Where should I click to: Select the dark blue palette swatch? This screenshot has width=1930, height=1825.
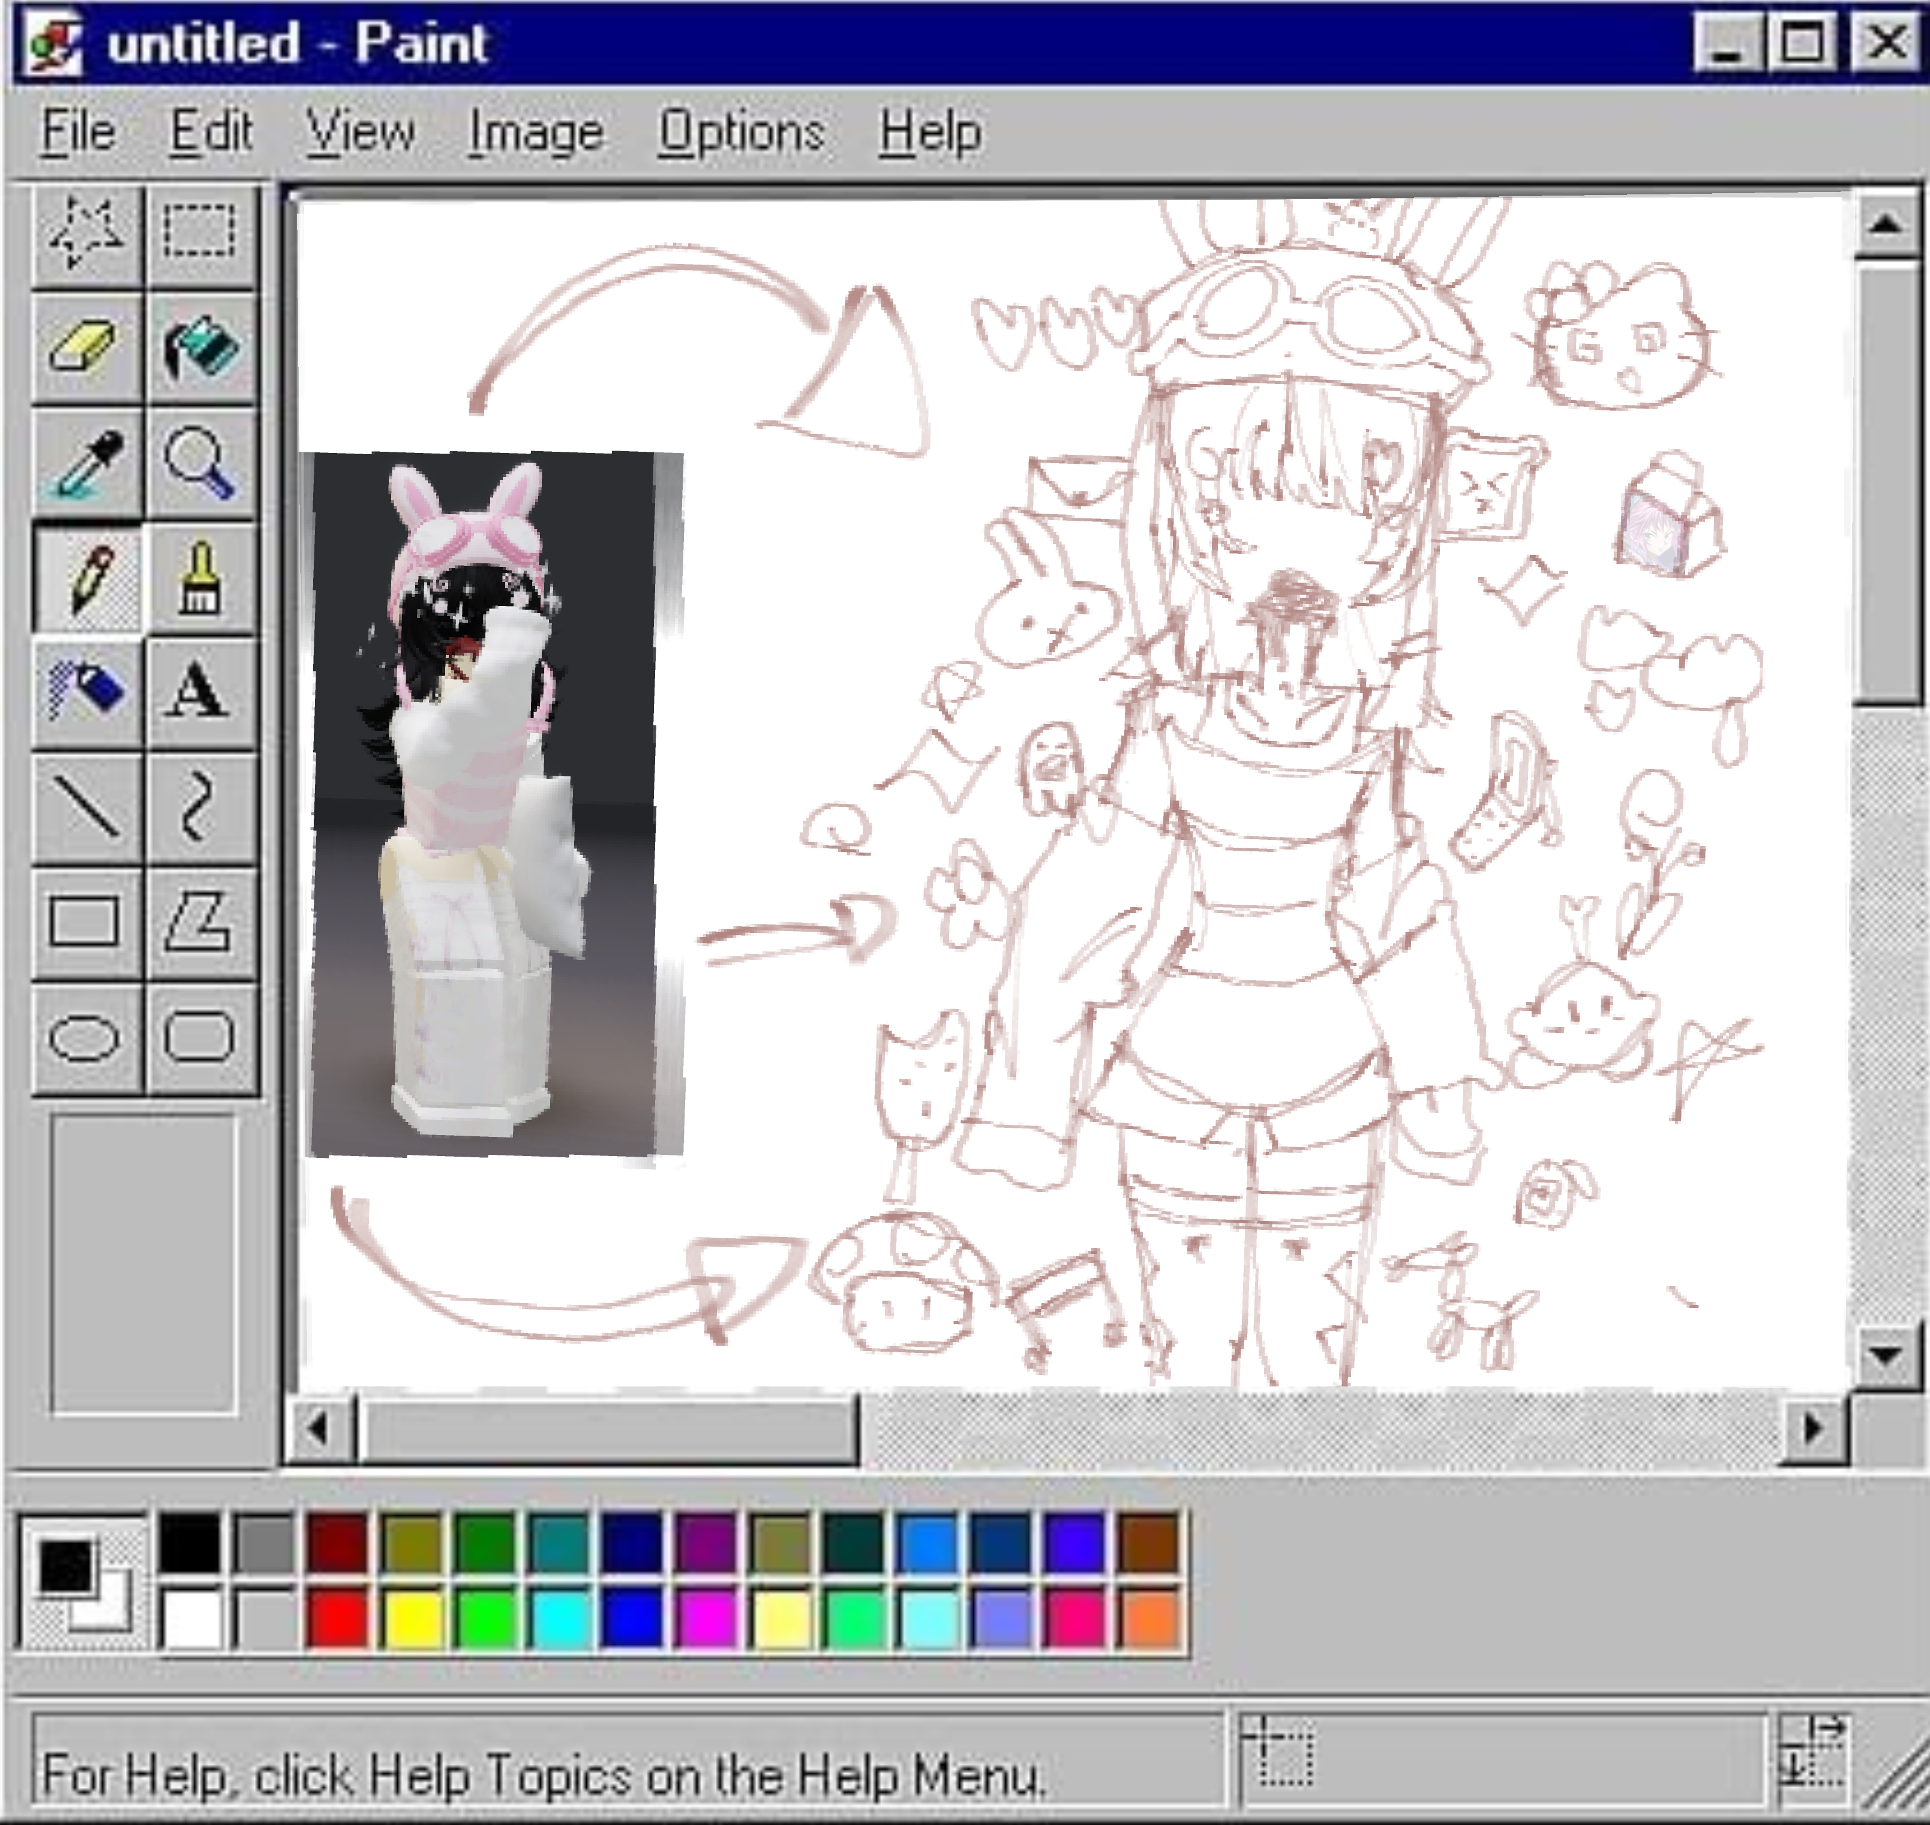click(x=632, y=1542)
